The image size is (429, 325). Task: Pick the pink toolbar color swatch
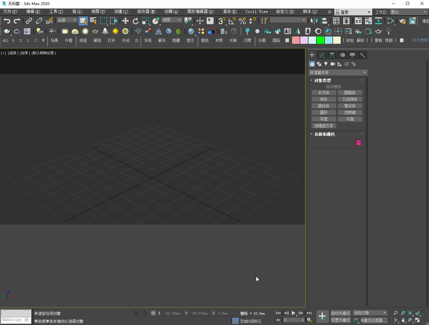click(x=296, y=40)
